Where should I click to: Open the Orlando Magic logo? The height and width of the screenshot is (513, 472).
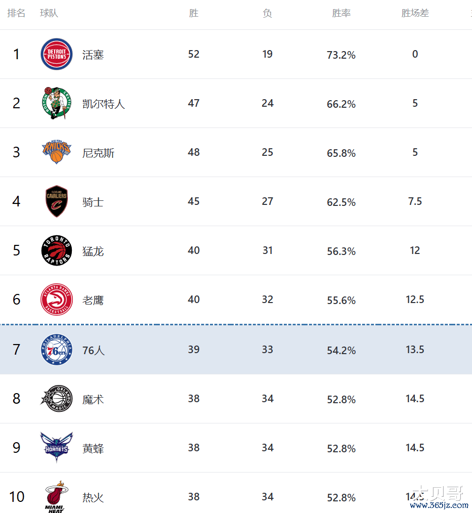coord(56,399)
